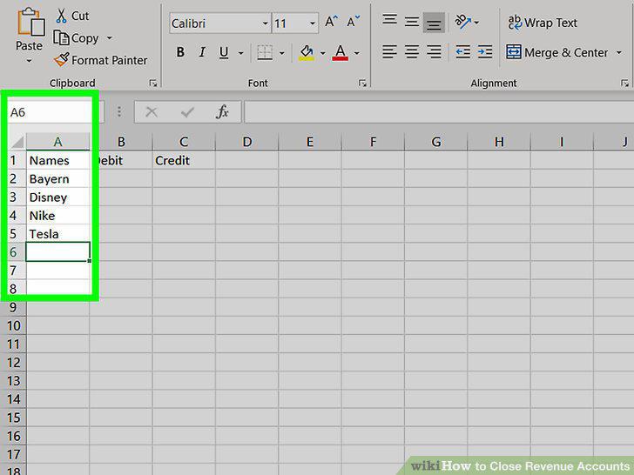The image size is (634, 475).
Task: Click Select All corner triangle
Action: pos(17,142)
